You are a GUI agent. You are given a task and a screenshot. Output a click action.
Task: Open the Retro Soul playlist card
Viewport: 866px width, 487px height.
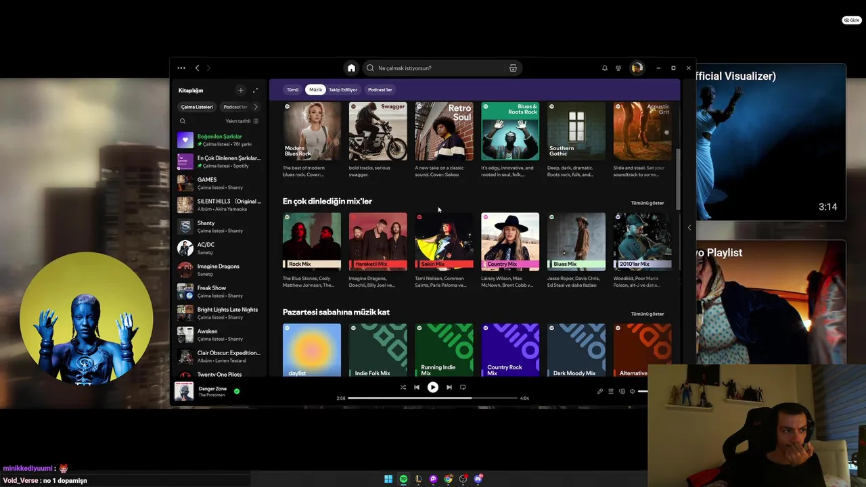(x=444, y=141)
